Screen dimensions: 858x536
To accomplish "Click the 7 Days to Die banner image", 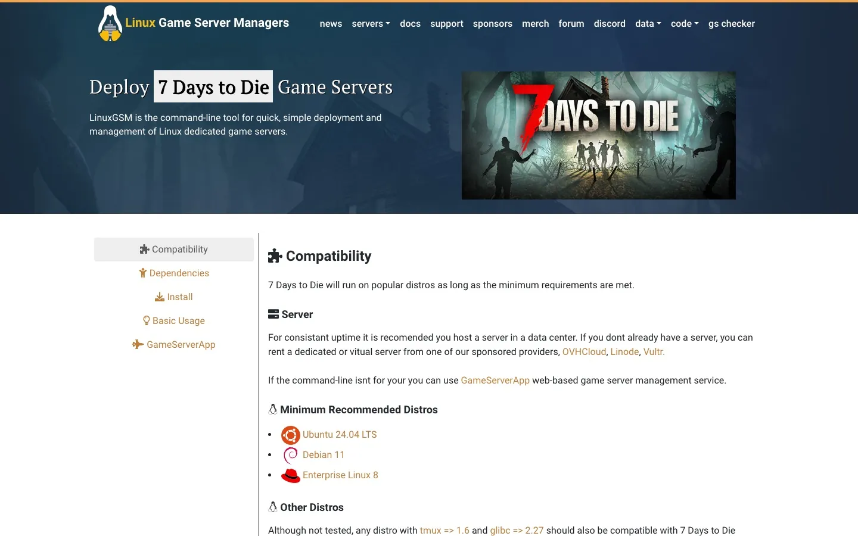I will tap(599, 136).
